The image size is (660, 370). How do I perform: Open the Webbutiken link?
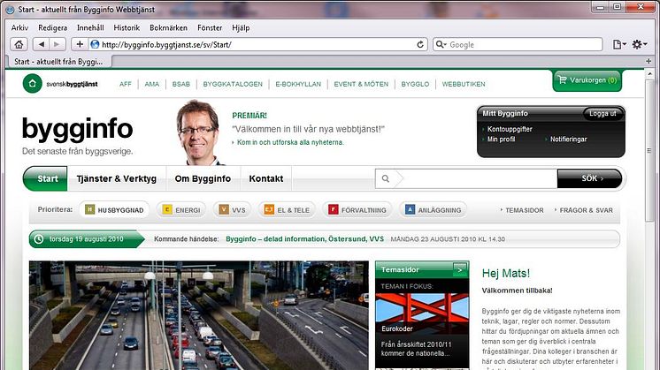point(464,84)
